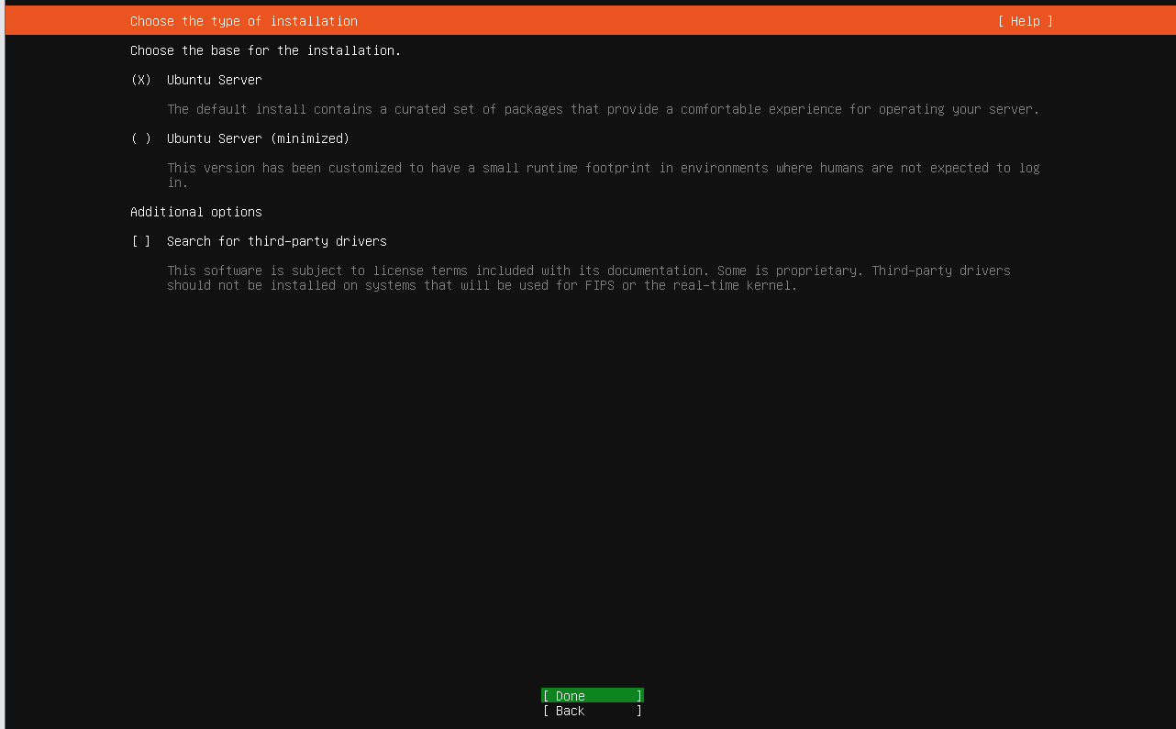Click the description starting 'This version has been customized'
Image resolution: width=1176 pixels, height=729 pixels.
(604, 175)
